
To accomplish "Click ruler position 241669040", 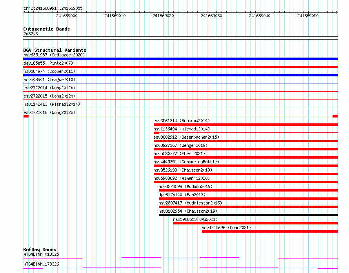I will coord(260,16).
